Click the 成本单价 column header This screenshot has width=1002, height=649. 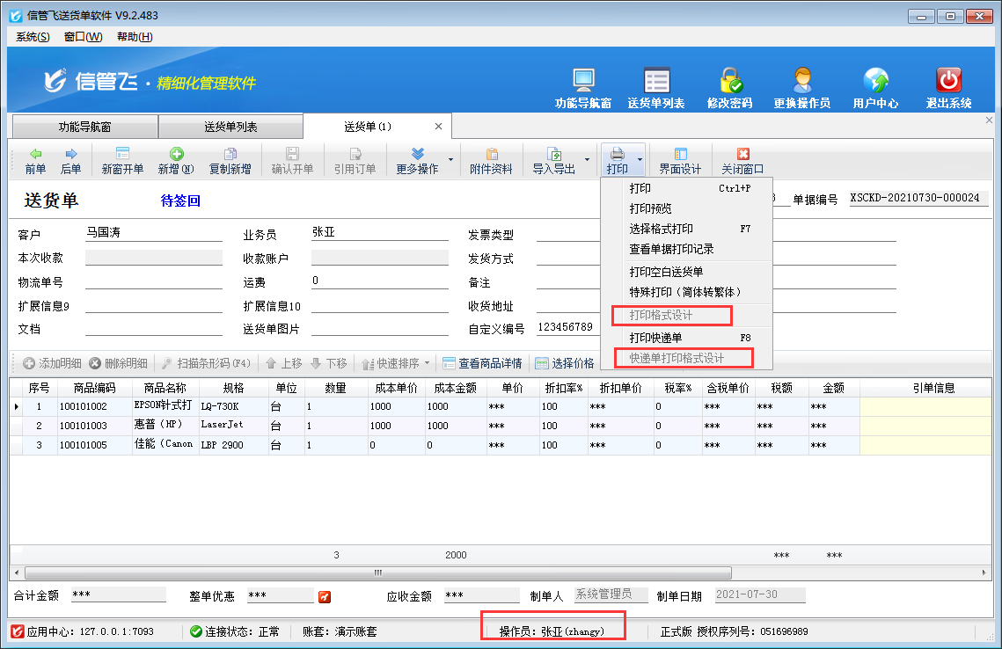click(396, 388)
